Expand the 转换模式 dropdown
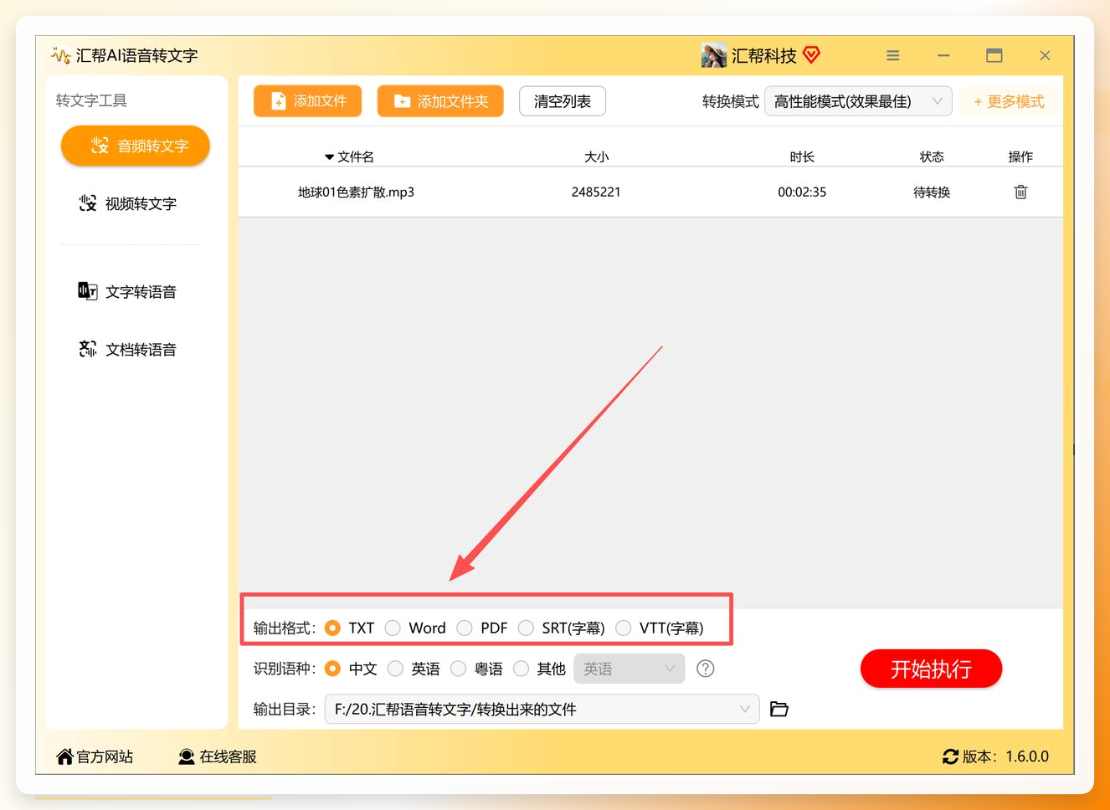Image resolution: width=1110 pixels, height=810 pixels. point(858,101)
